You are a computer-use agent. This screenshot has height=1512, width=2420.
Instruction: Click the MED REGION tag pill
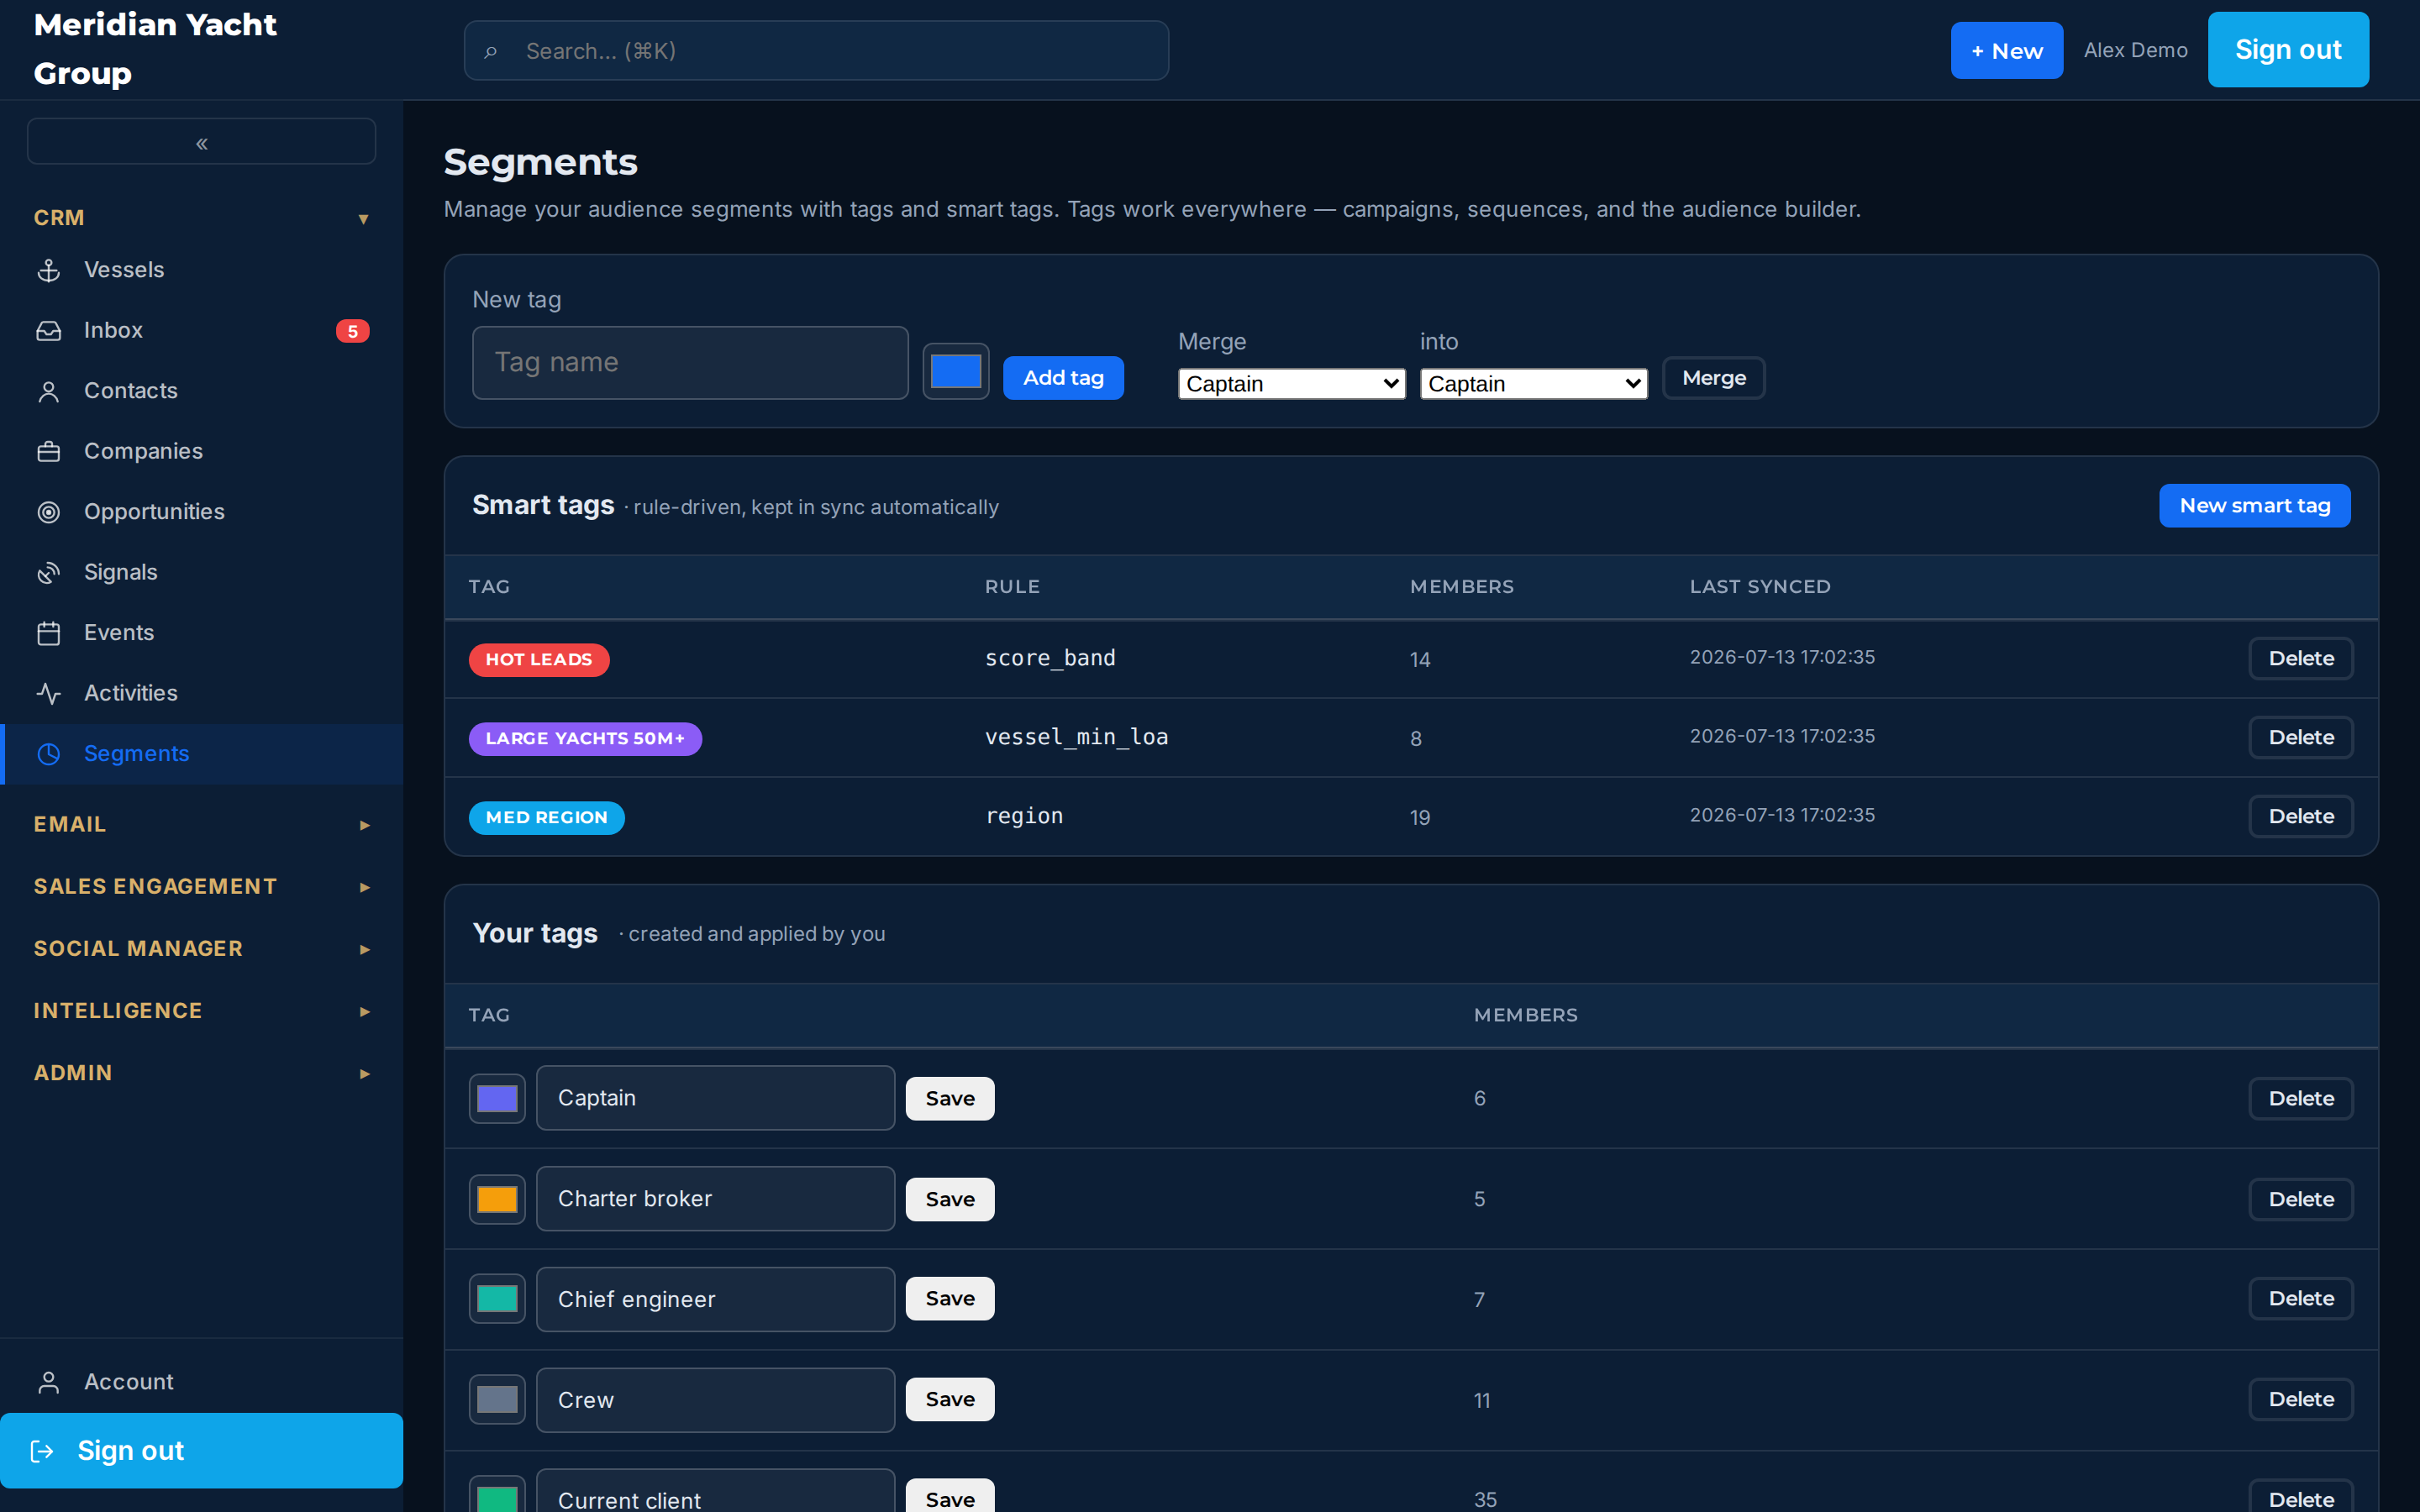[547, 818]
